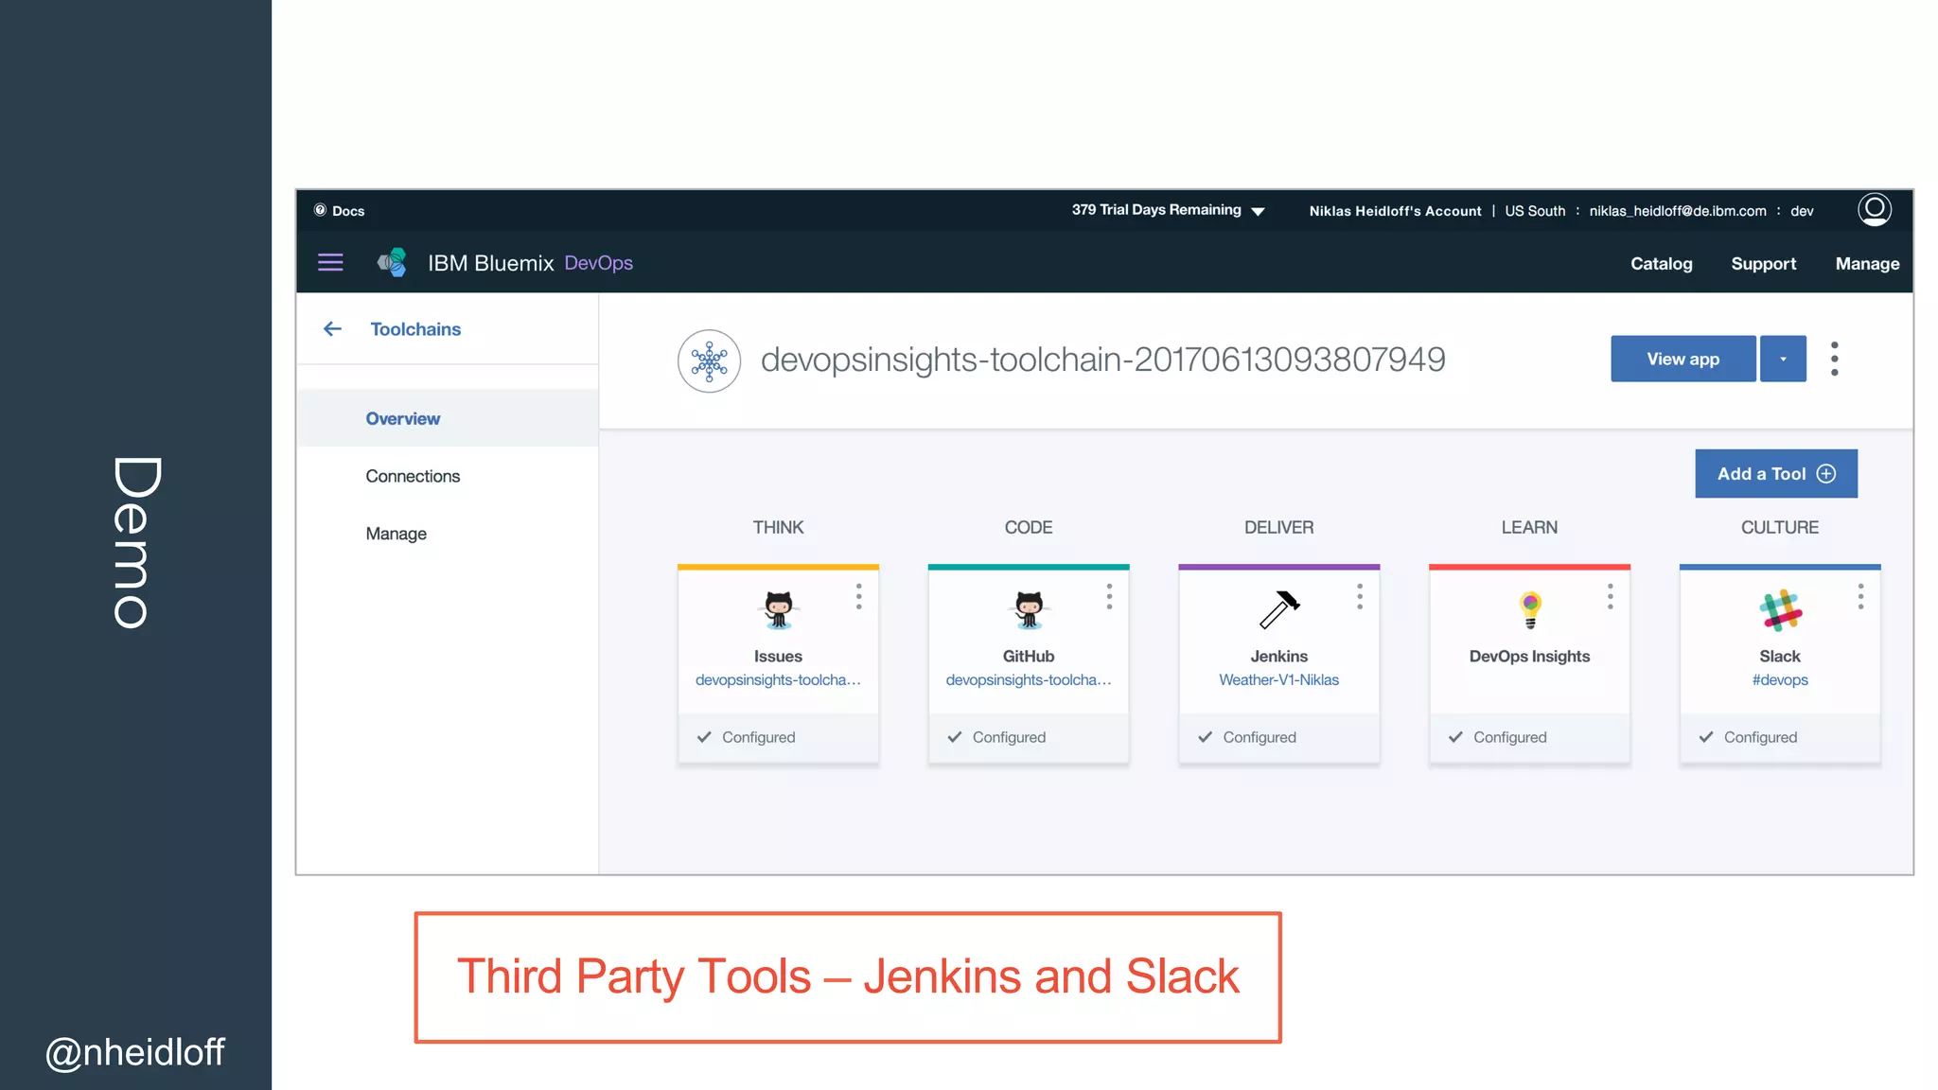Click the Slack card title
This screenshot has height=1090, width=1938.
pos(1780,656)
